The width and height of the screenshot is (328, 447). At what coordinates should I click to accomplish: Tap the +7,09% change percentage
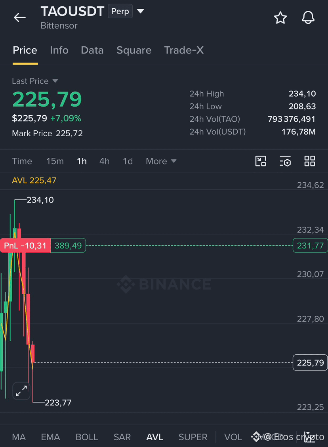66,118
